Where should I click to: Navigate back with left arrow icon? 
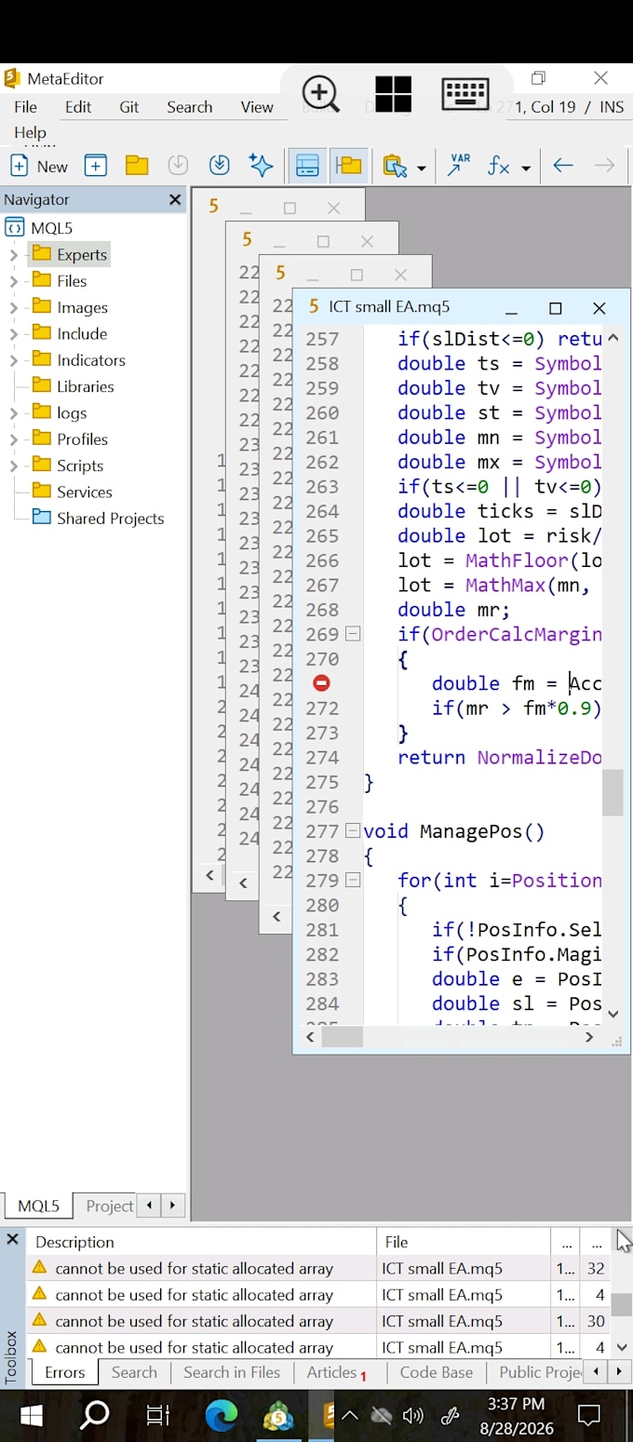pos(563,166)
